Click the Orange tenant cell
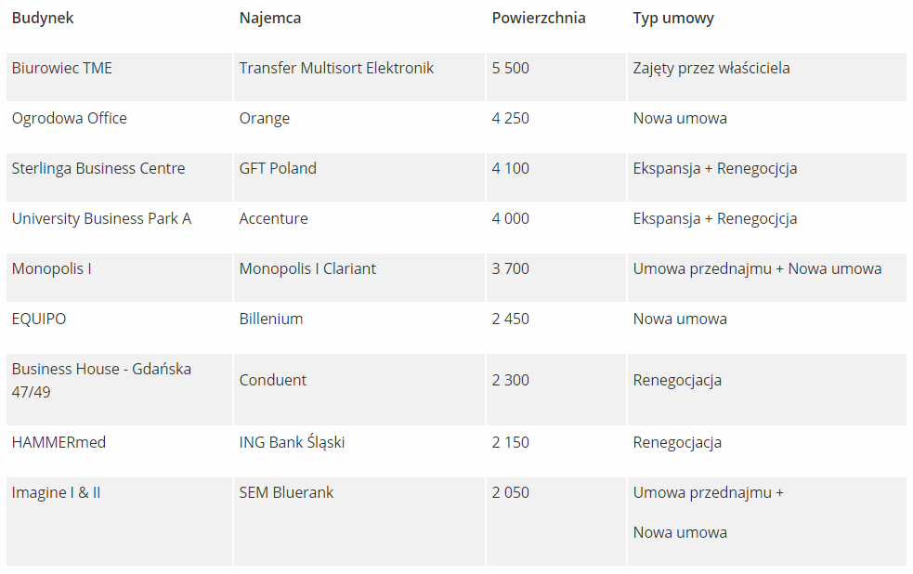 [265, 118]
